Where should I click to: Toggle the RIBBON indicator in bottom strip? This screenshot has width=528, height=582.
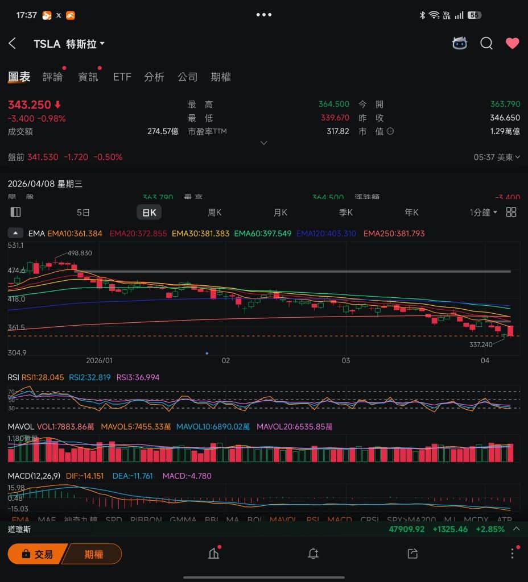click(x=146, y=519)
